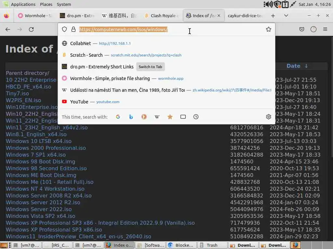This screenshot has height=249, width=333.
Task: Open the Firefox account icon
Action: pos(313,29)
